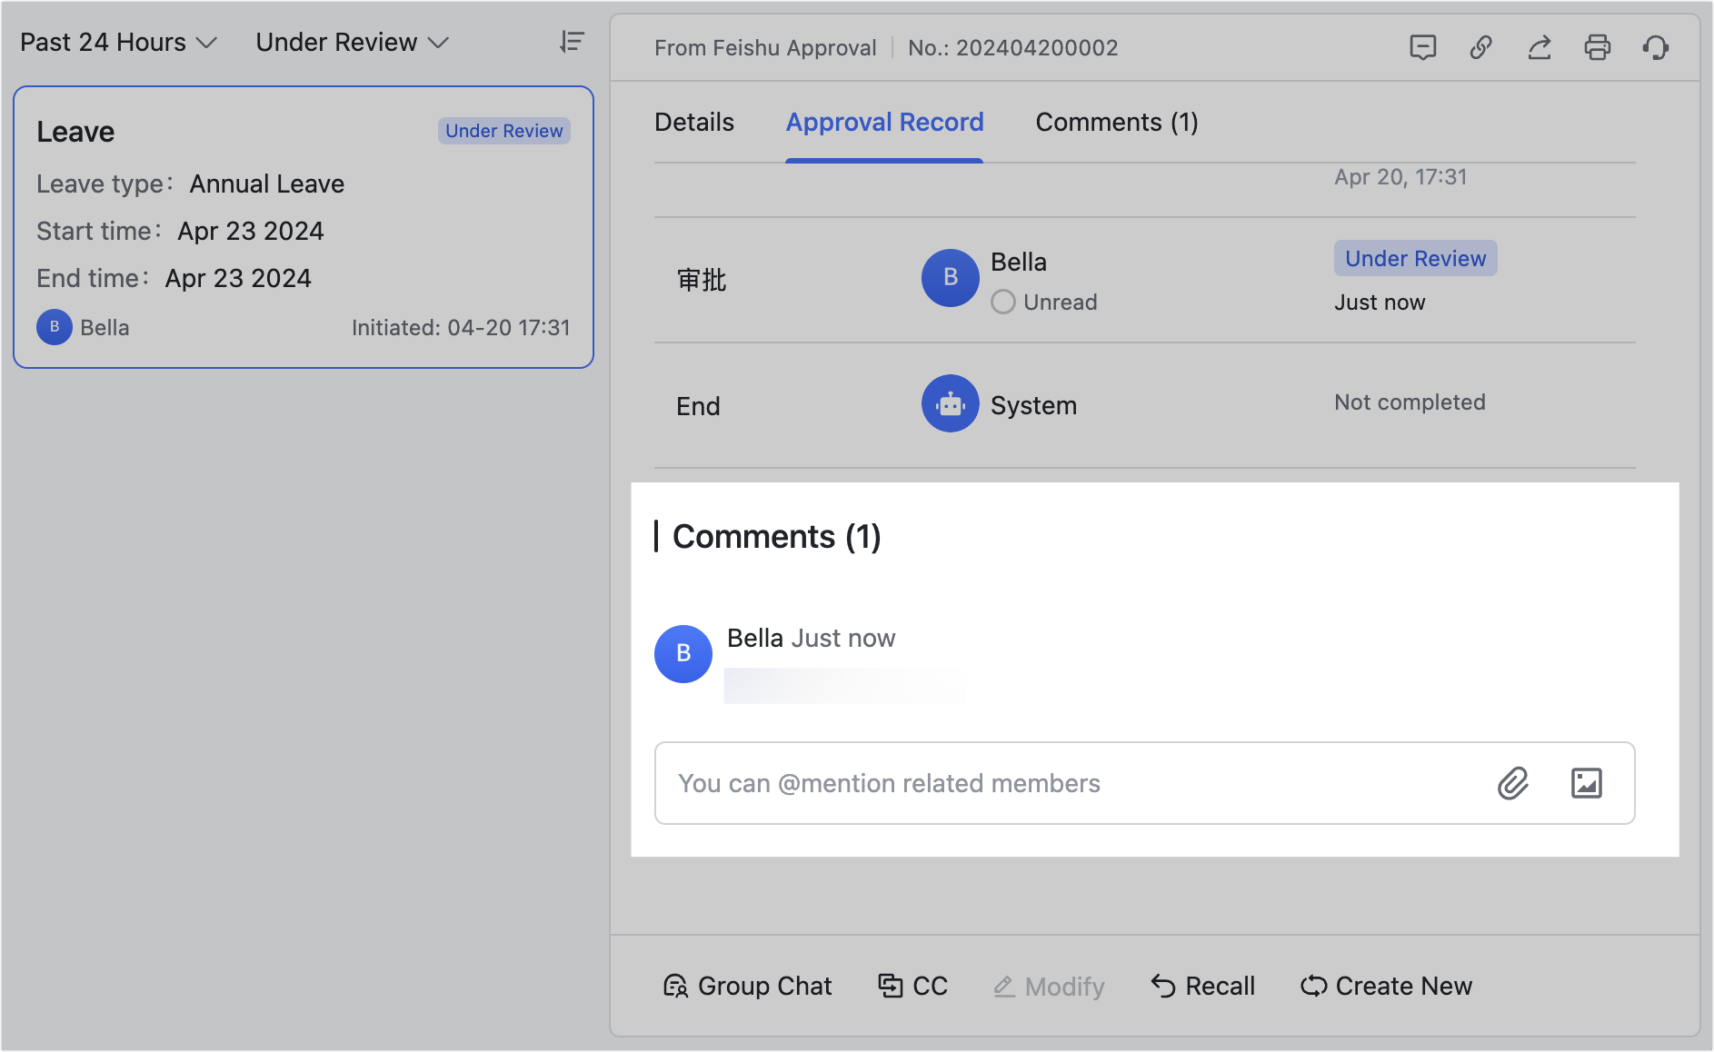Add a CC recipient

[912, 986]
